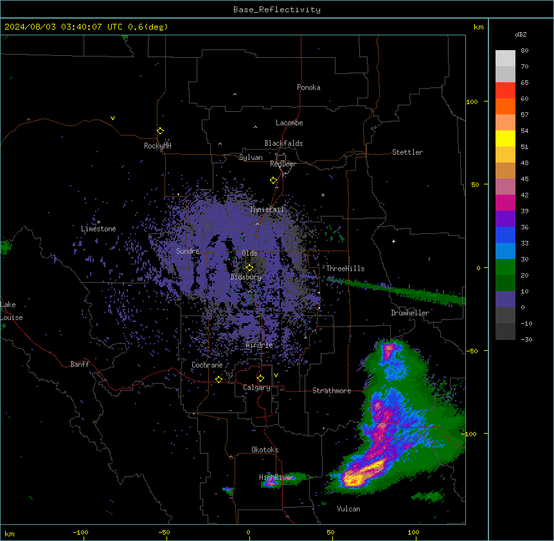Click the Sundre label
This screenshot has height=541, width=554.
coord(188,251)
